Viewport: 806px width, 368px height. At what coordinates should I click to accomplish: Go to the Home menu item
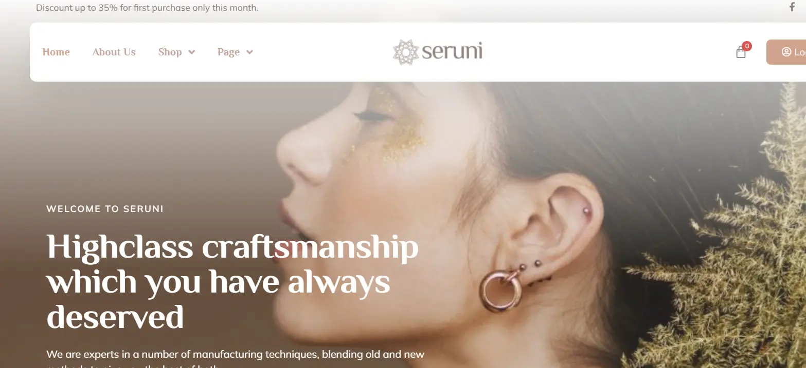[x=56, y=52]
